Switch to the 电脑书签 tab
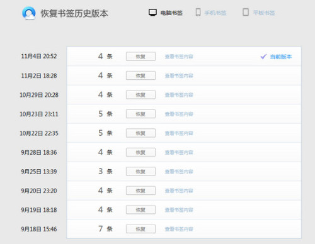Image resolution: width=315 pixels, height=244 pixels. click(x=171, y=13)
